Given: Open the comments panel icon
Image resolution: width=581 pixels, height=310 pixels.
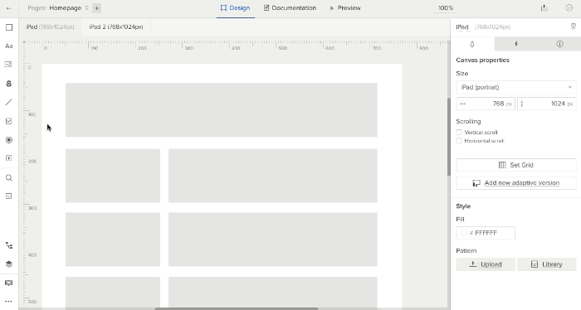Looking at the screenshot, I should tap(8, 283).
